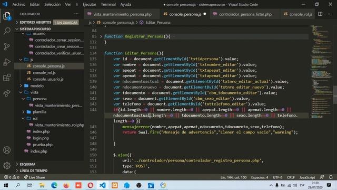Click the split editor right icon

point(320,14)
